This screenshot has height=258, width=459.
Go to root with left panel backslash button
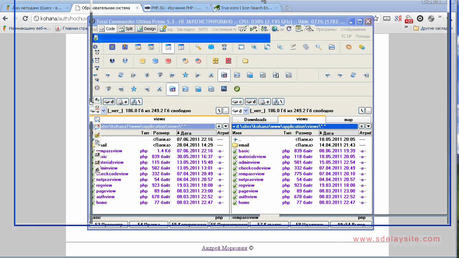coord(219,111)
